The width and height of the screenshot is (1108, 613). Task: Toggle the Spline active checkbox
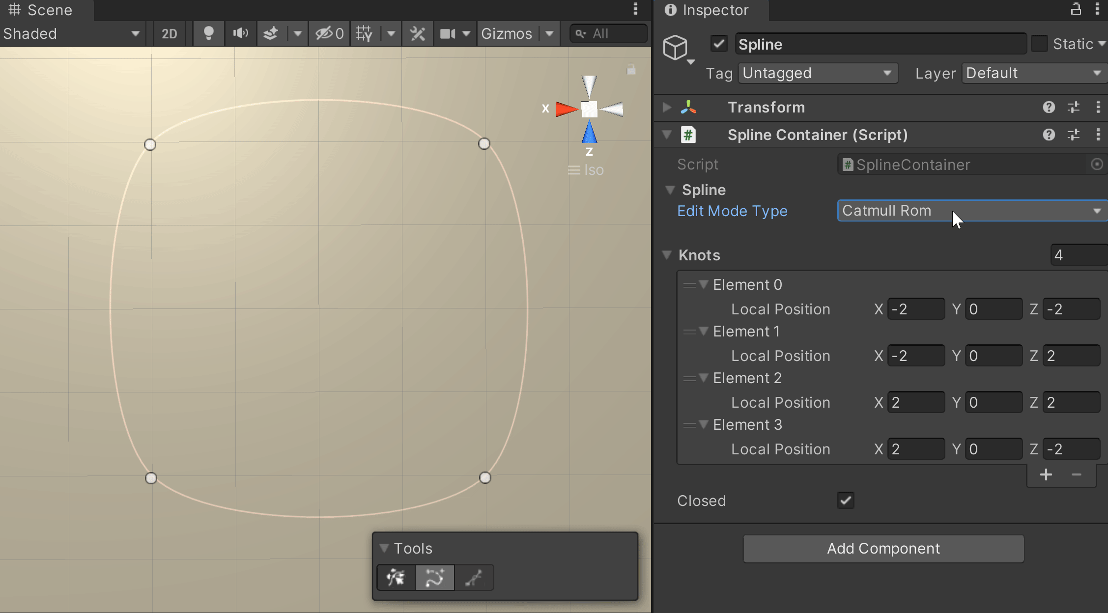coord(719,44)
